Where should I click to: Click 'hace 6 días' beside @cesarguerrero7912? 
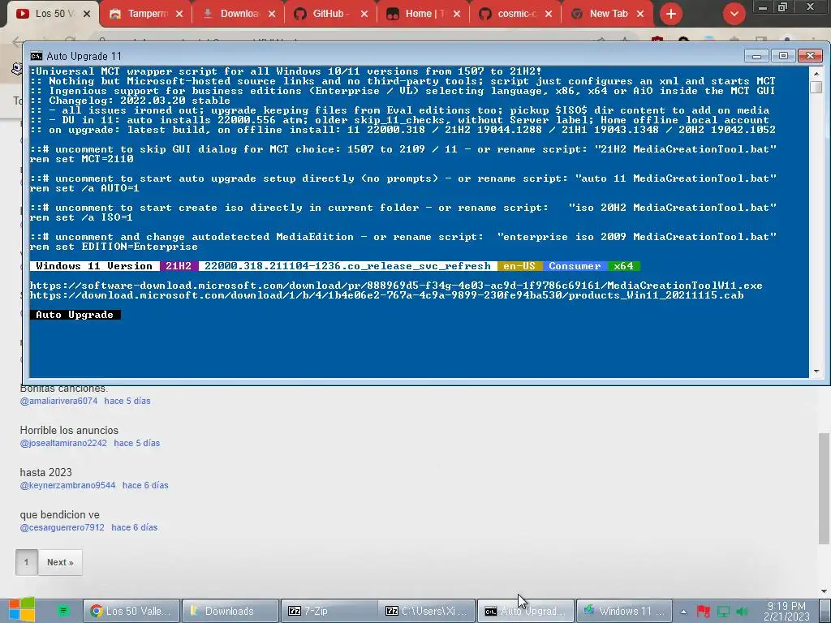click(x=134, y=527)
